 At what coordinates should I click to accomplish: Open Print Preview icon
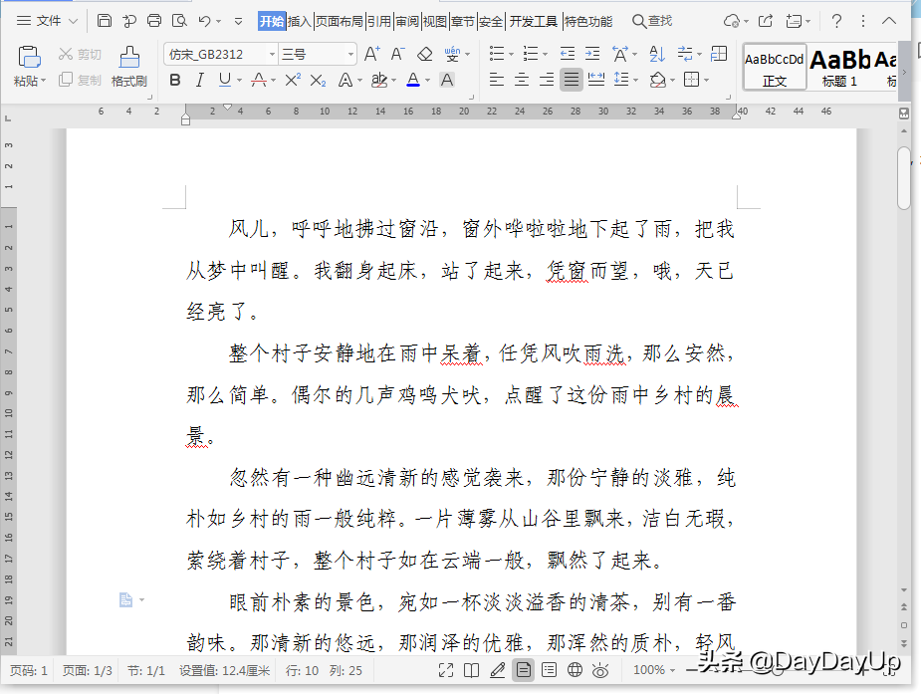pyautogui.click(x=179, y=21)
